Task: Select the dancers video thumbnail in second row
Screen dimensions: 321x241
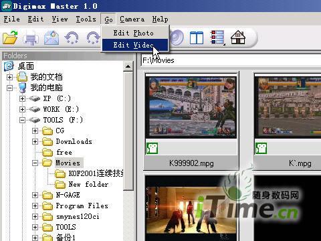Action: pos(191,208)
